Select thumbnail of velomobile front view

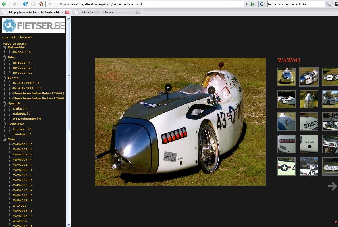click(286, 77)
